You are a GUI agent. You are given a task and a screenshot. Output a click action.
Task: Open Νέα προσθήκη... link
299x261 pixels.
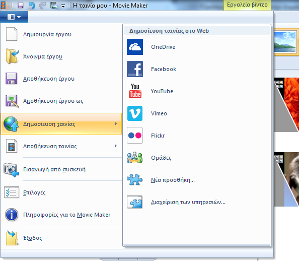point(173,180)
